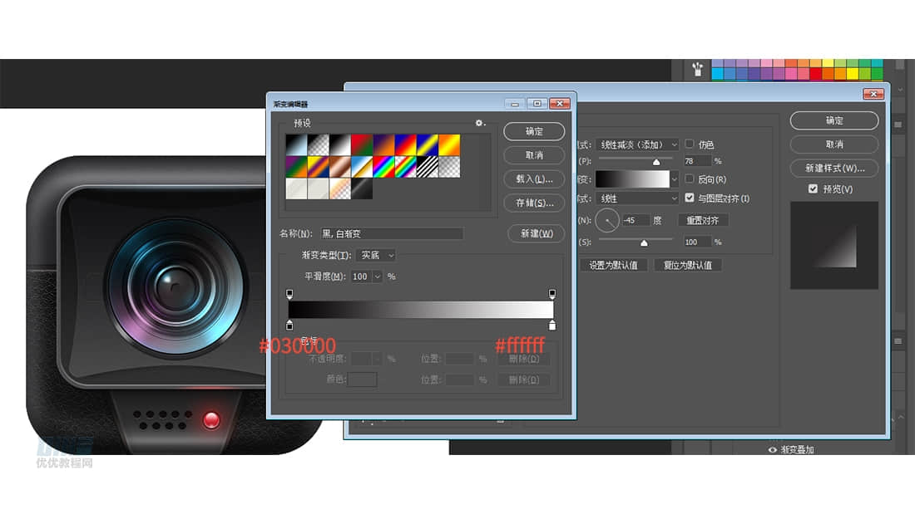The image size is (915, 514).
Task: Minimize the Gradient Editor window
Action: tap(515, 104)
